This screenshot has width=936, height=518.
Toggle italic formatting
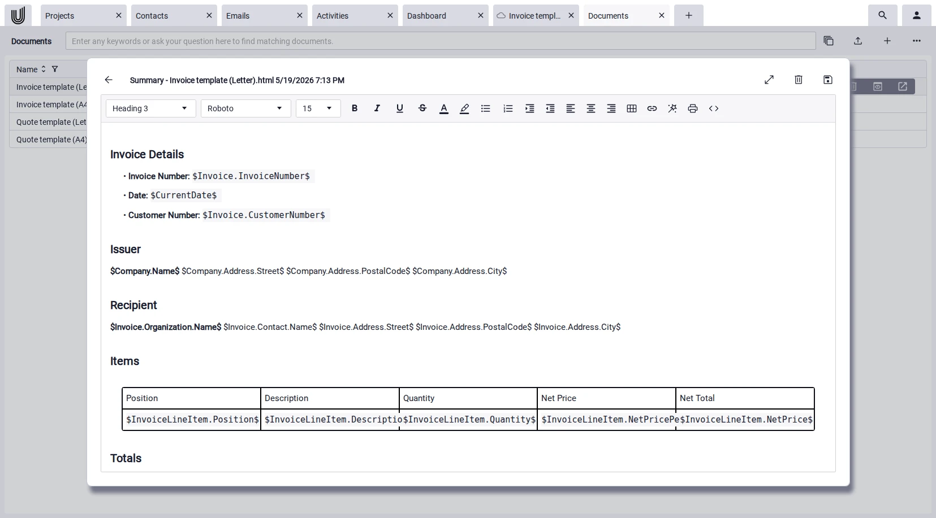[377, 108]
